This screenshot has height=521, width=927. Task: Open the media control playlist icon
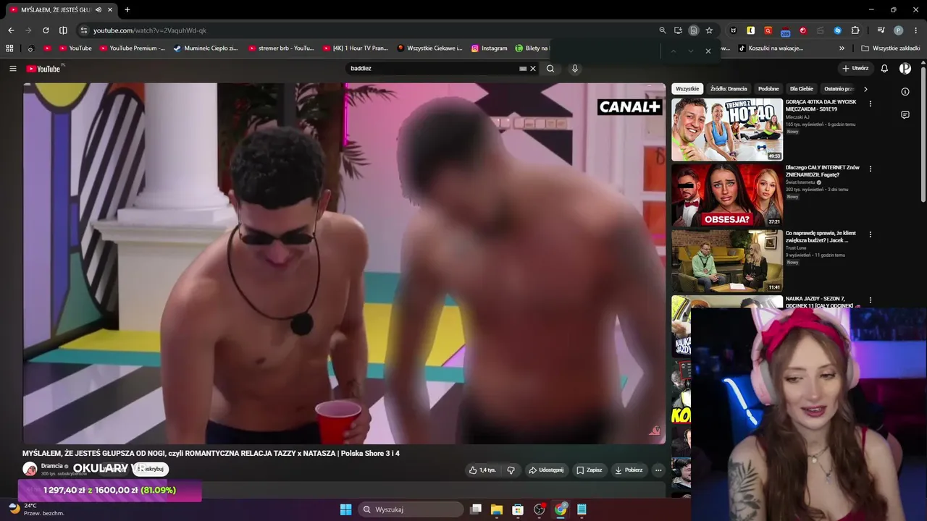(881, 30)
